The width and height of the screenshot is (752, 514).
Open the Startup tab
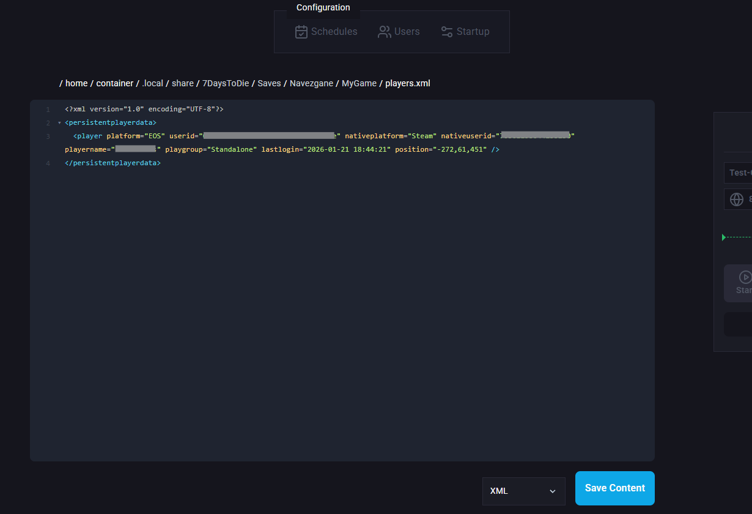coord(465,32)
